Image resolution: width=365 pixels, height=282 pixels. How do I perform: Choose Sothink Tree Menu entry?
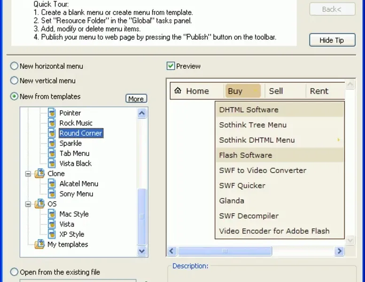click(x=280, y=125)
